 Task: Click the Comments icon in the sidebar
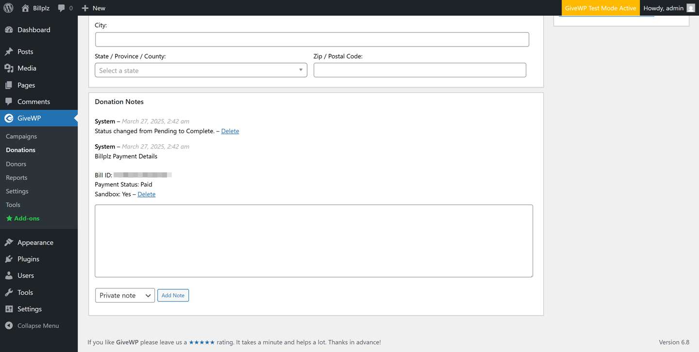pyautogui.click(x=9, y=101)
